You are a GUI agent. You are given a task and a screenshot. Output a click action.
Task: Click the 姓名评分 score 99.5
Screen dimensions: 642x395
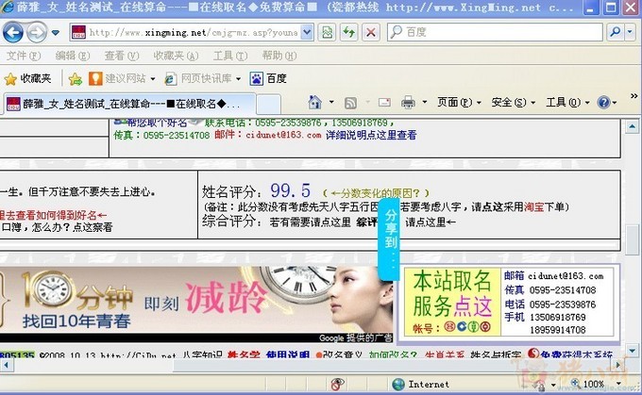290,190
